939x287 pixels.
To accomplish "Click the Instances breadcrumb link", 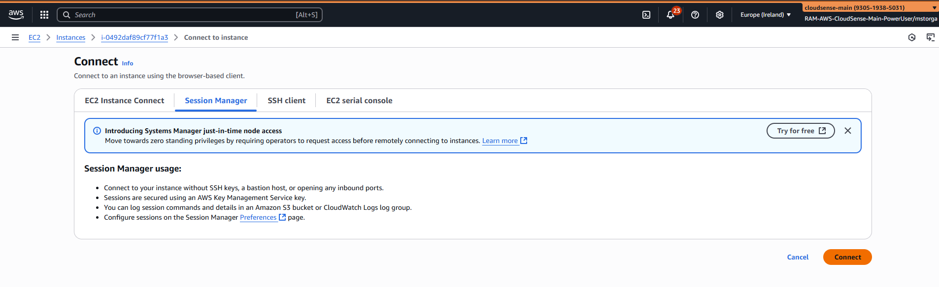I will 70,37.
